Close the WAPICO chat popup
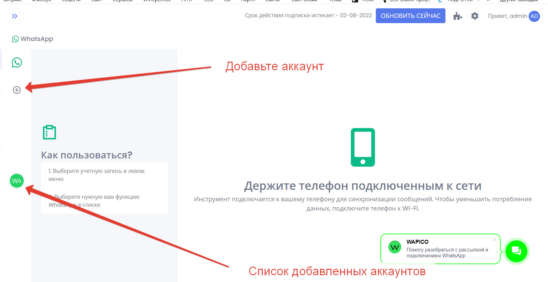 494,239
